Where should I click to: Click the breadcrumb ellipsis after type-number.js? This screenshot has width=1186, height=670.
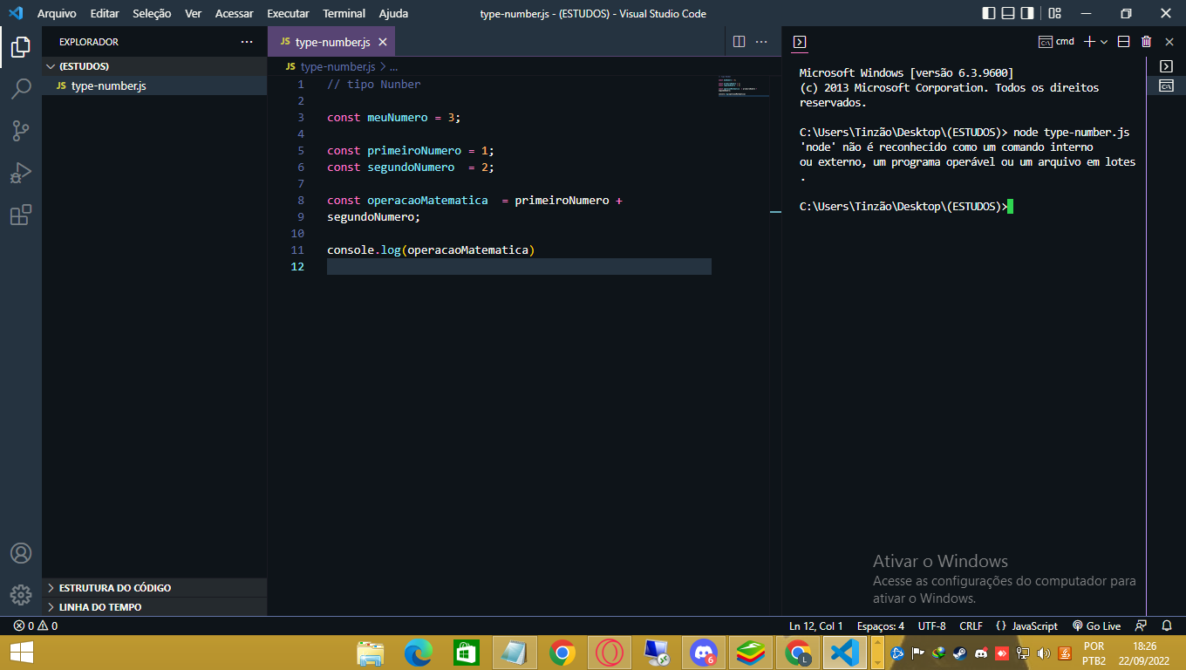tap(393, 66)
